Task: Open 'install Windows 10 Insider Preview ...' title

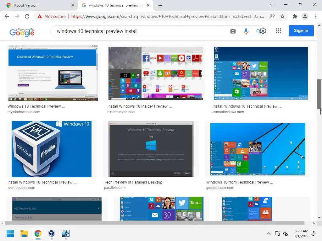Action: [x=140, y=106]
